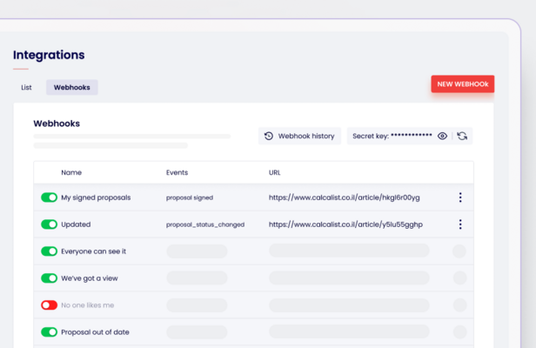Disable the My signed proposals webhook toggle
Viewport: 536px width, 348px height.
(49, 197)
